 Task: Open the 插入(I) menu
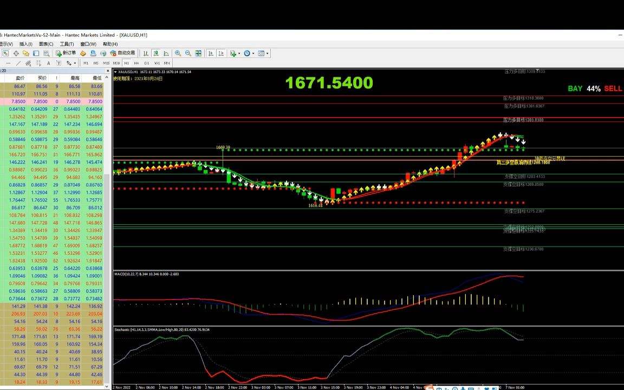click(x=25, y=44)
